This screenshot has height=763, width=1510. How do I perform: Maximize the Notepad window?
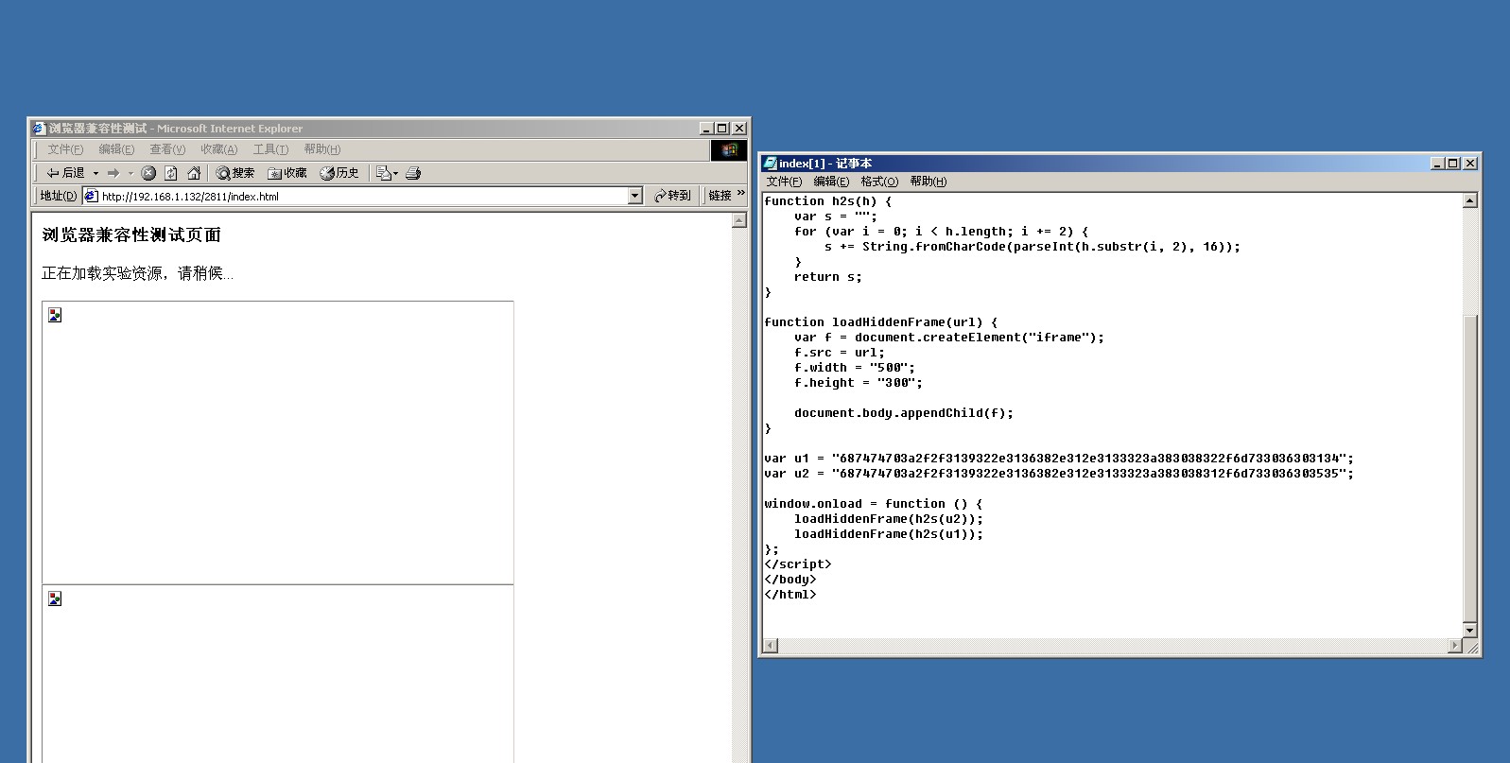[x=1452, y=164]
